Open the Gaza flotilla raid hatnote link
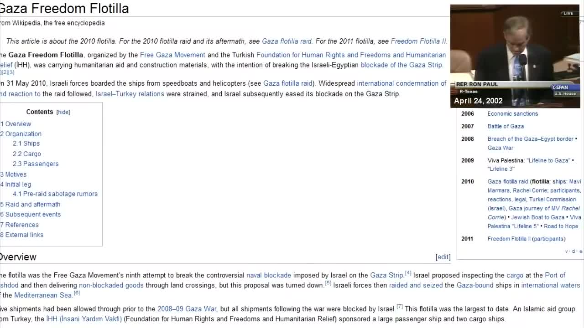Screen dimensions: 584x328 pos(287,41)
